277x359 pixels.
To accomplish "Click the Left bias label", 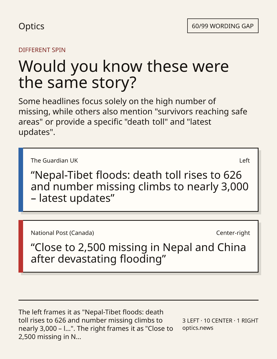I will coord(244,161).
